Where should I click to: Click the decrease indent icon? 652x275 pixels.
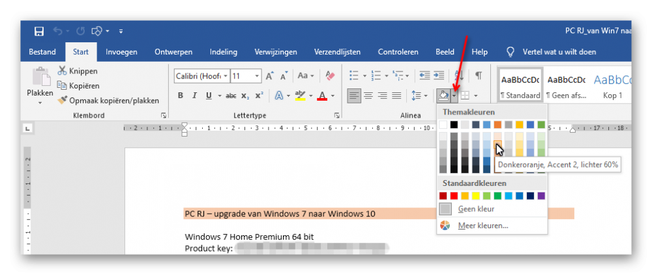tap(424, 75)
